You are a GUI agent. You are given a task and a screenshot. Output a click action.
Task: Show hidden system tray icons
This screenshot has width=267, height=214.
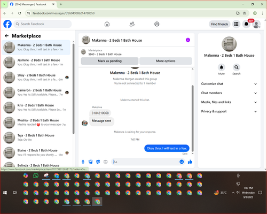point(233,193)
